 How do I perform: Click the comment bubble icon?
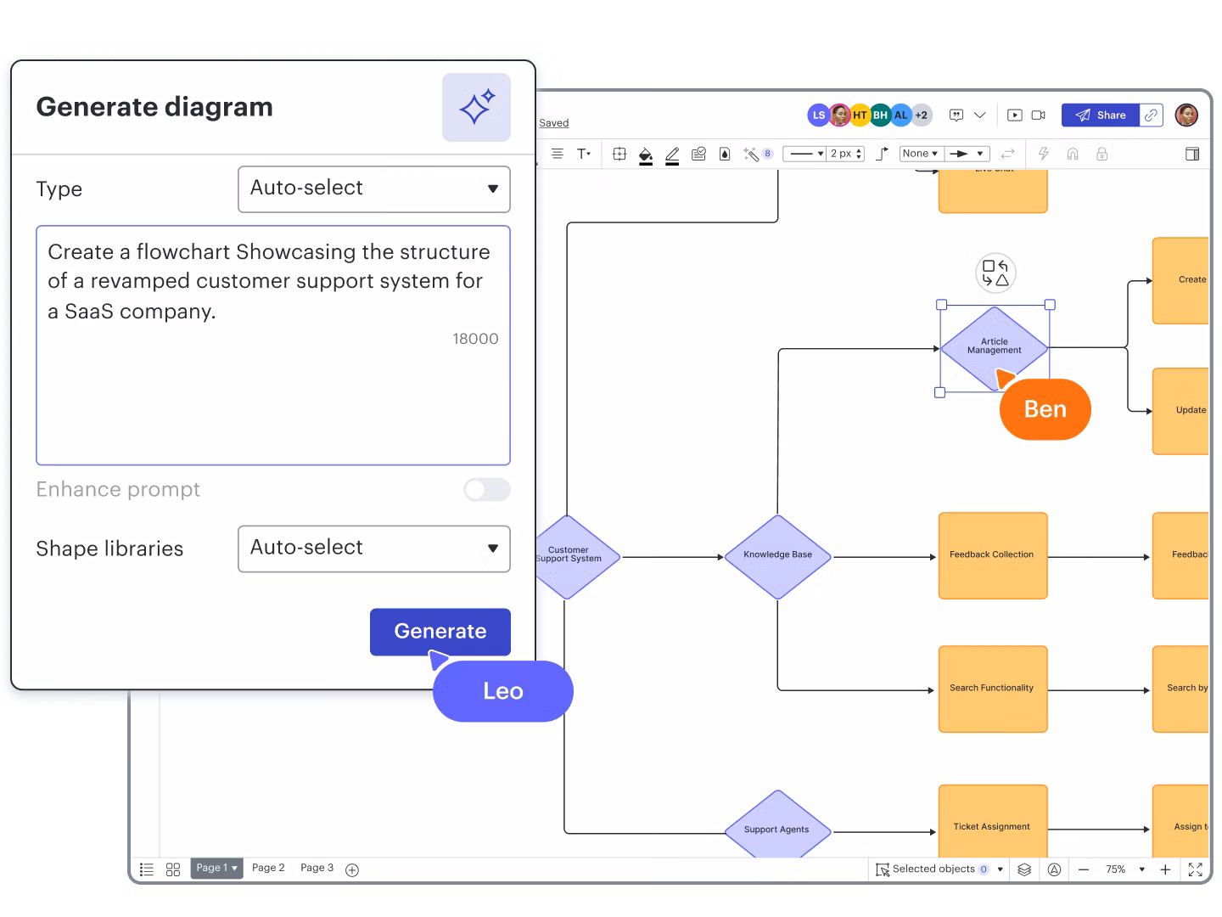tap(956, 115)
